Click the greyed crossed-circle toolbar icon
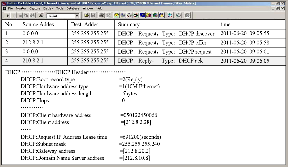Image resolution: width=288 pixels, height=167 pixels. click(x=187, y=15)
